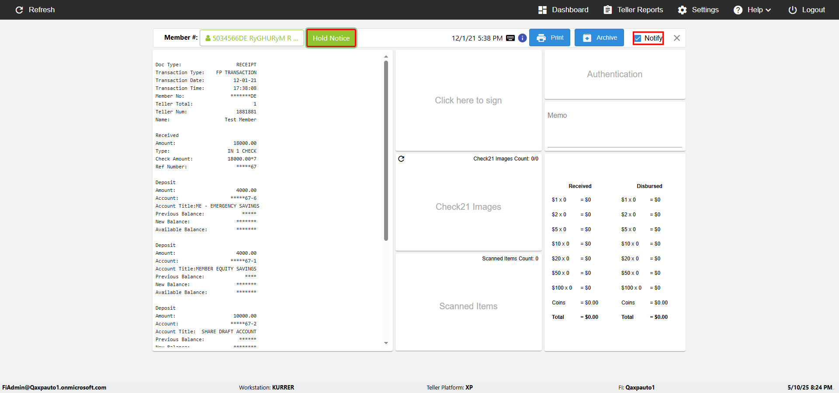Click the Help question mark icon
This screenshot has height=393, width=839.
(738, 10)
